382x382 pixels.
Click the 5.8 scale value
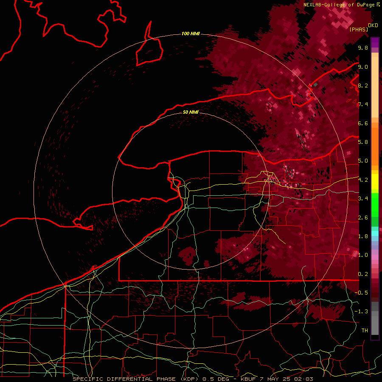tap(363, 142)
